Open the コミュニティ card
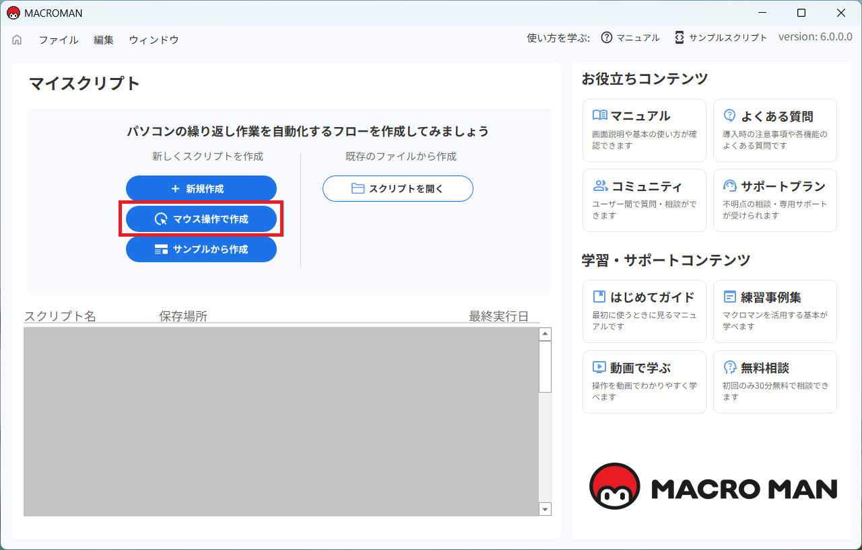Image resolution: width=862 pixels, height=550 pixels. pyautogui.click(x=644, y=200)
